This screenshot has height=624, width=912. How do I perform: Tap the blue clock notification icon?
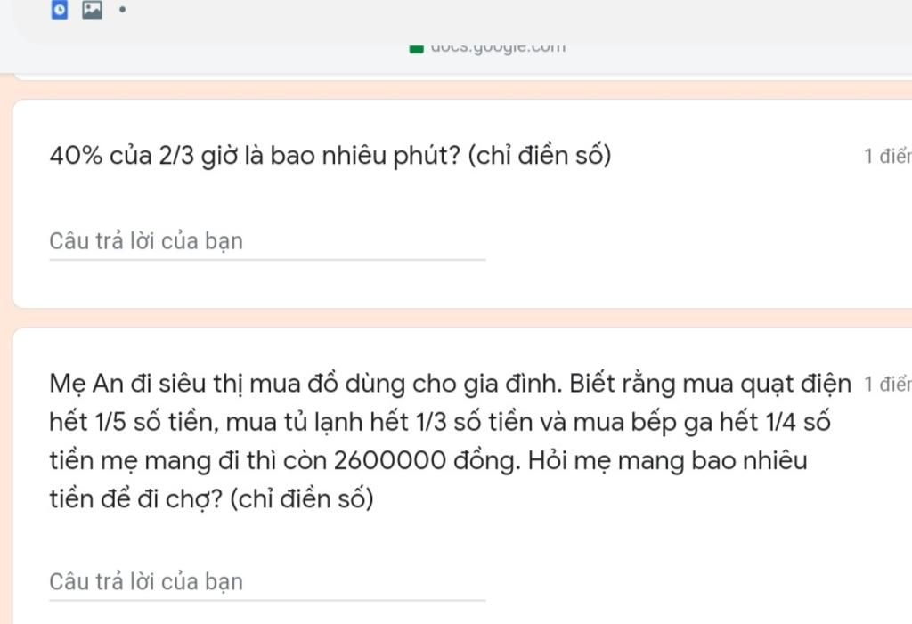click(x=60, y=9)
